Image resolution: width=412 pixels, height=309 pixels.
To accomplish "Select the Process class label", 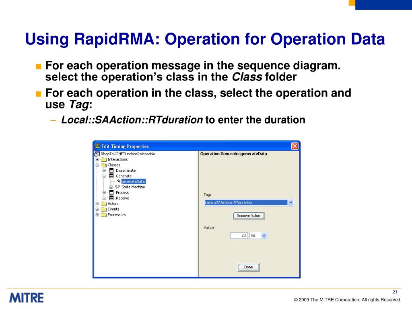I will pos(122,193).
